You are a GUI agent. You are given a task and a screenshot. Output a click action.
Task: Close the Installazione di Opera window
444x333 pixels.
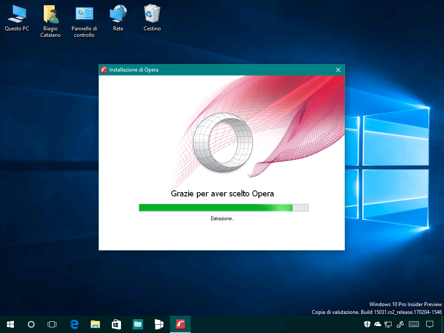coord(338,70)
